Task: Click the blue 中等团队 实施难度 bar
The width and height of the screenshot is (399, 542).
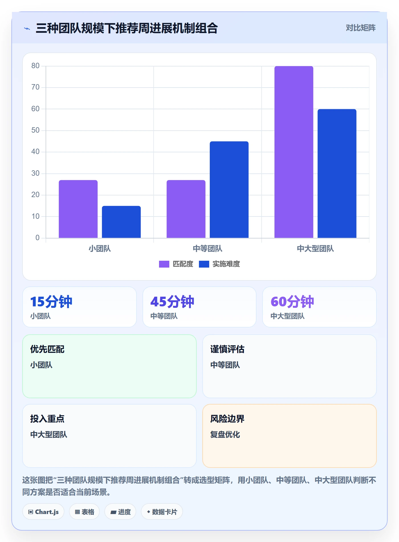Action: click(229, 190)
